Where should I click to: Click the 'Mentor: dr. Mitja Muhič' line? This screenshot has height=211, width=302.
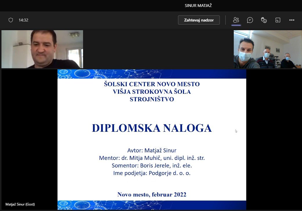click(152, 158)
